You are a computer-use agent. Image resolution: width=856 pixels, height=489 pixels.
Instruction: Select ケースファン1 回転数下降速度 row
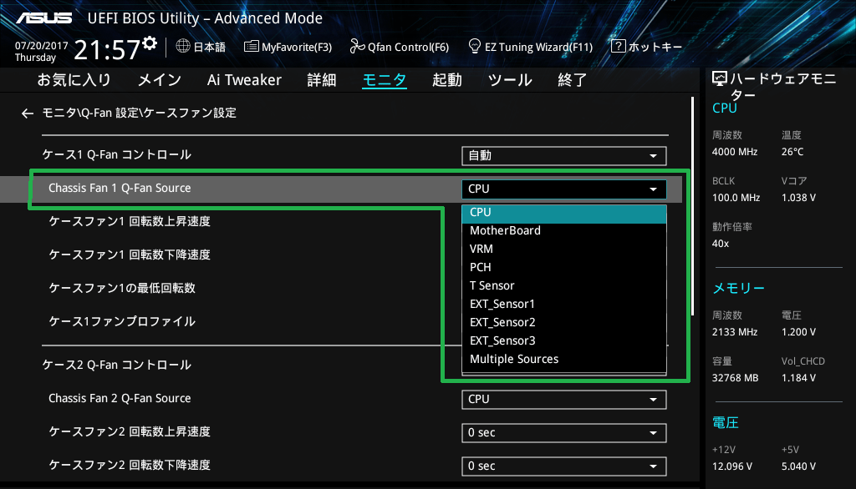[x=130, y=255]
